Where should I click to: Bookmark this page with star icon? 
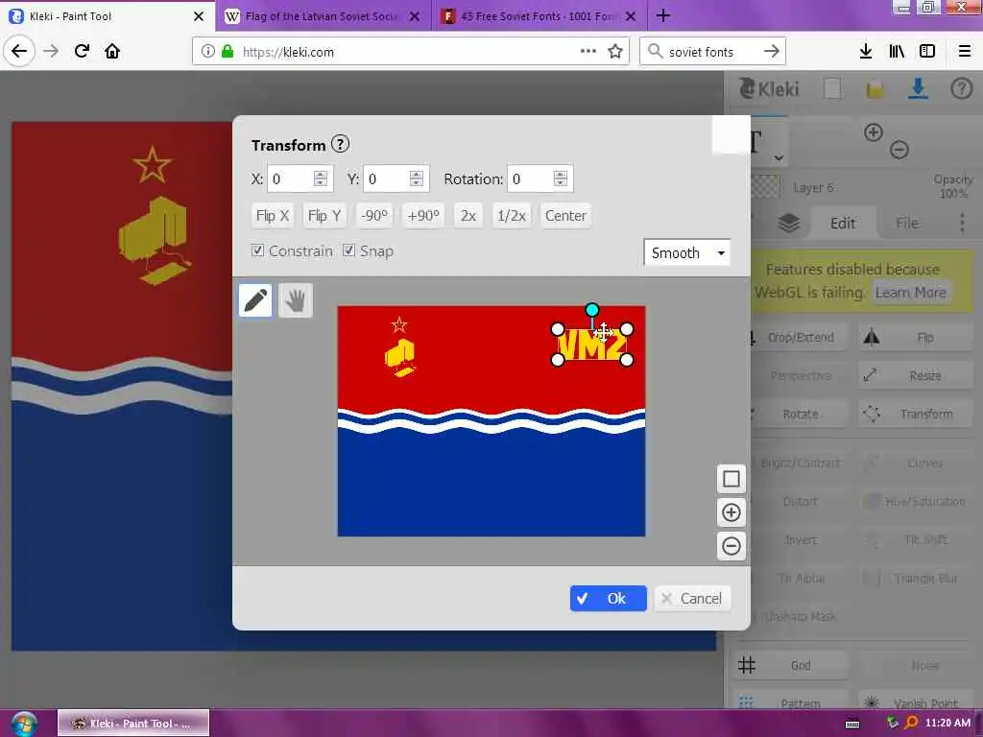pos(615,52)
